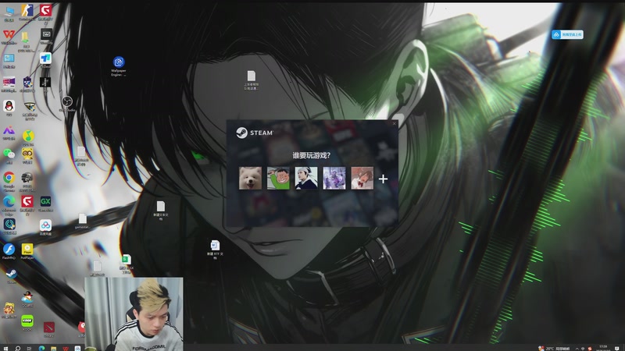Launch WPS from the taskbar
The width and height of the screenshot is (625, 351).
click(66, 348)
